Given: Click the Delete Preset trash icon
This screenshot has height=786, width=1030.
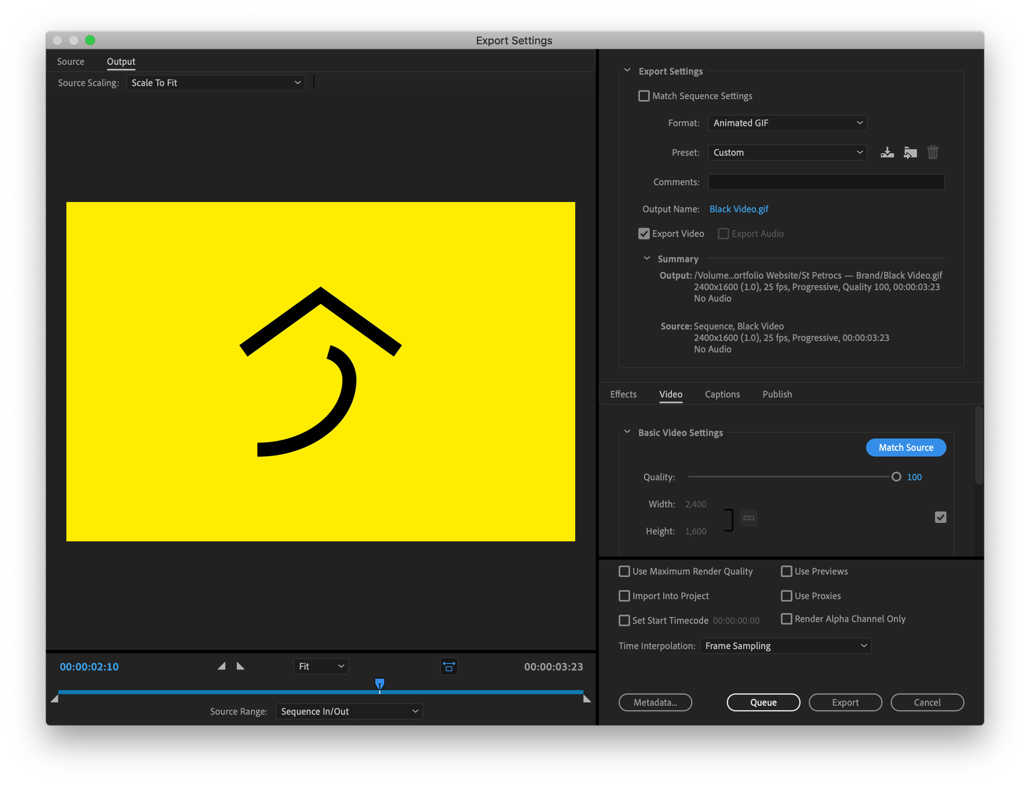Looking at the screenshot, I should click(933, 152).
